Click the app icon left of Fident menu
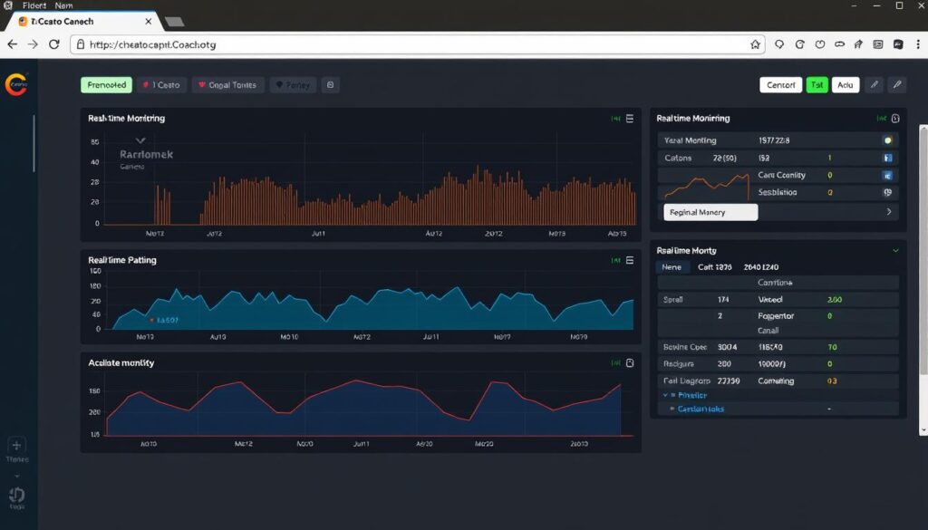The width and height of the screenshot is (928, 530). tap(7, 5)
